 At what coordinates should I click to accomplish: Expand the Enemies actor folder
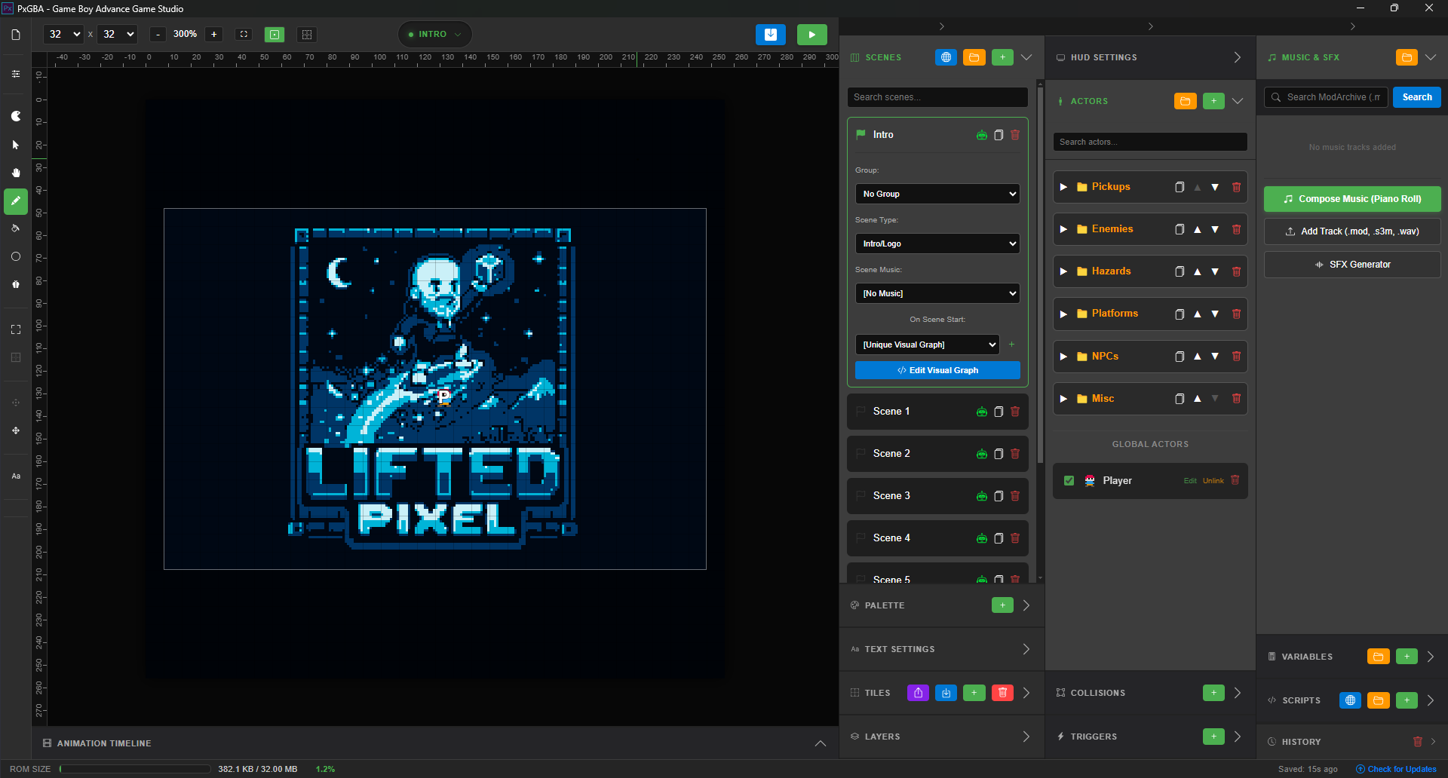[1063, 229]
